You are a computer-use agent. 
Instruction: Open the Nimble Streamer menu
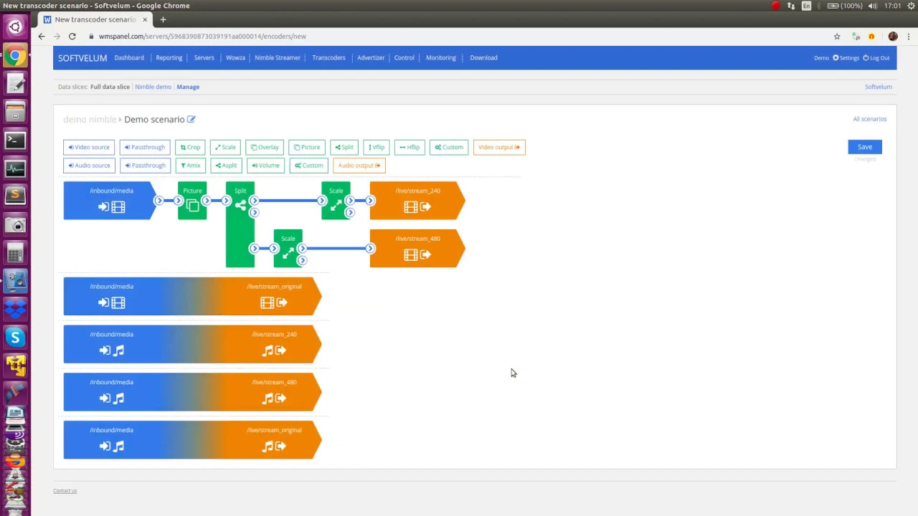point(278,57)
